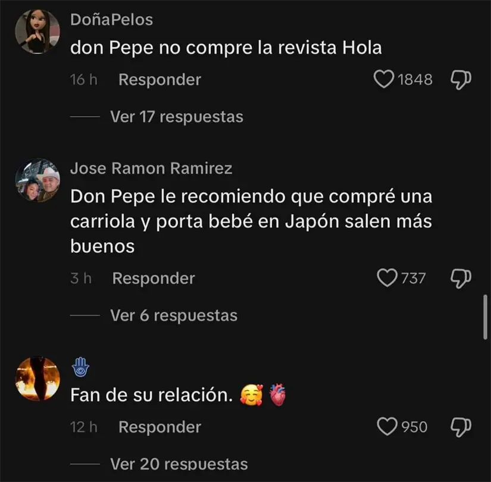Expand "Ver 17 respuestas" replies
The width and height of the screenshot is (491, 482).
click(x=176, y=117)
